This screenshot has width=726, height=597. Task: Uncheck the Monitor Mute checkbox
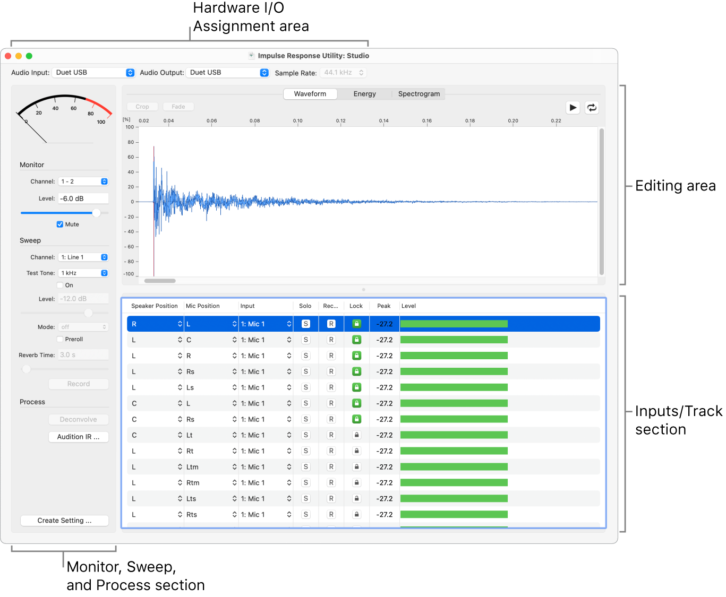click(x=60, y=224)
